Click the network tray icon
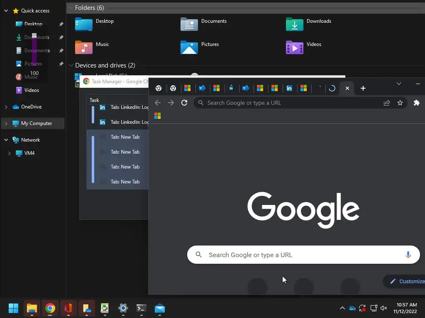This screenshot has width=425, height=318. pyautogui.click(x=374, y=308)
